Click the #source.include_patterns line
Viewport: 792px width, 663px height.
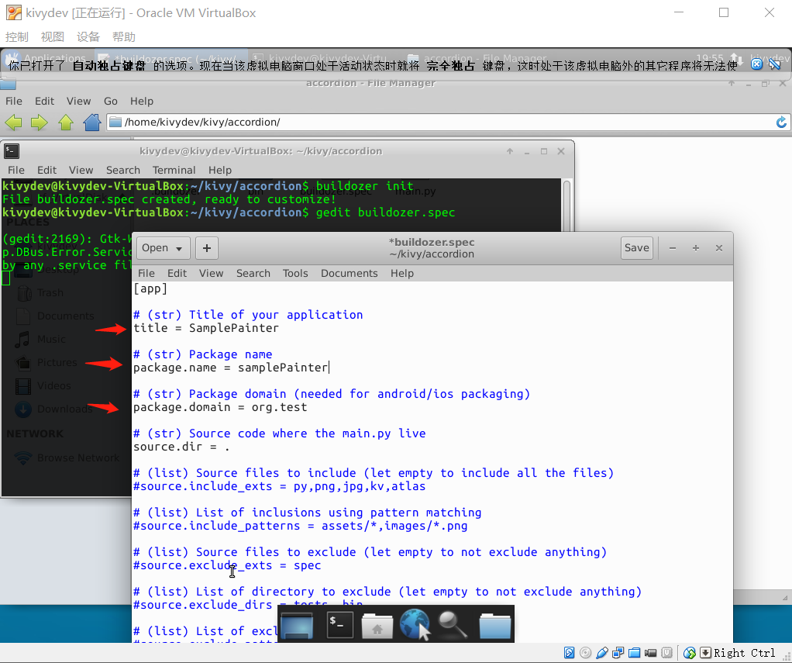pos(300,526)
